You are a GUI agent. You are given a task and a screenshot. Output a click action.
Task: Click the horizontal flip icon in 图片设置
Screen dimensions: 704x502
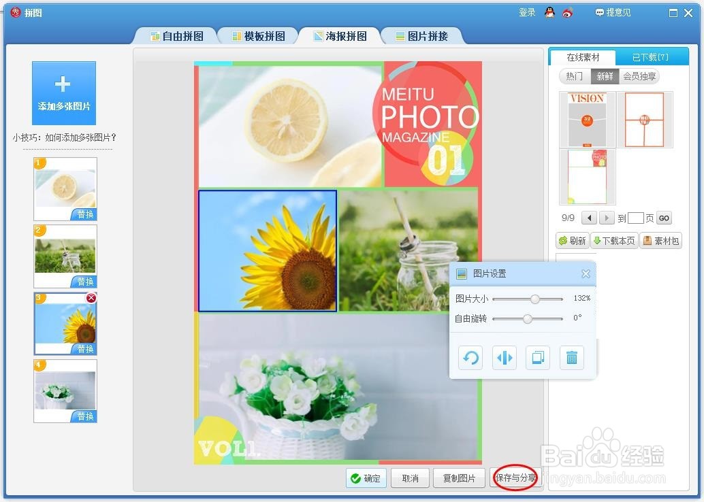point(505,358)
